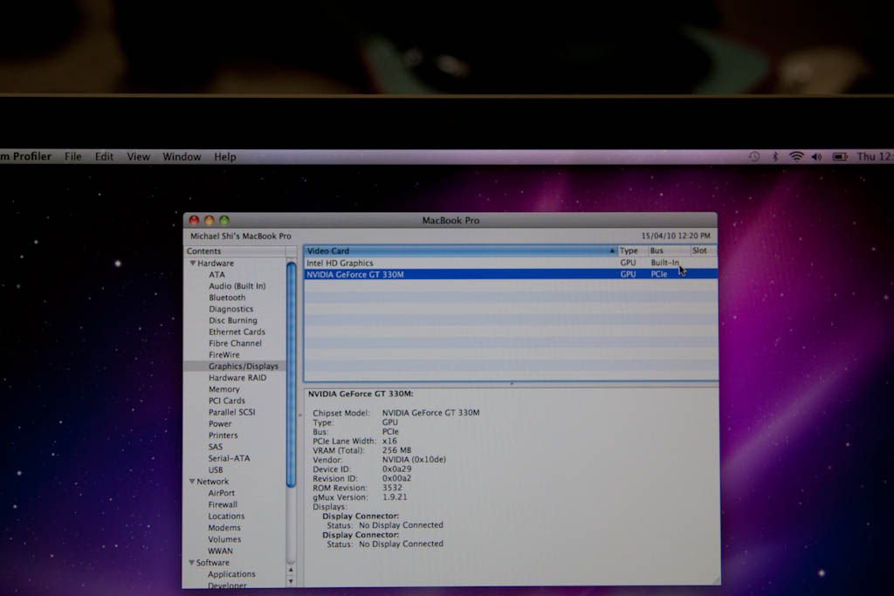Click the VRAM (Total) 256 MB value
The height and width of the screenshot is (596, 894).
pyautogui.click(x=396, y=450)
